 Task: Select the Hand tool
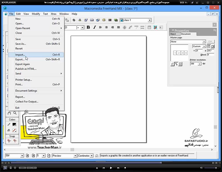tap(9, 113)
